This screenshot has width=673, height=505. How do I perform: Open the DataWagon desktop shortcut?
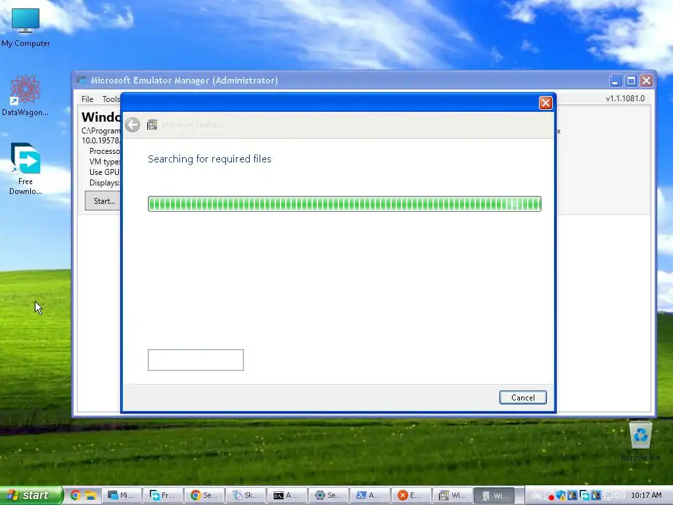click(x=26, y=95)
